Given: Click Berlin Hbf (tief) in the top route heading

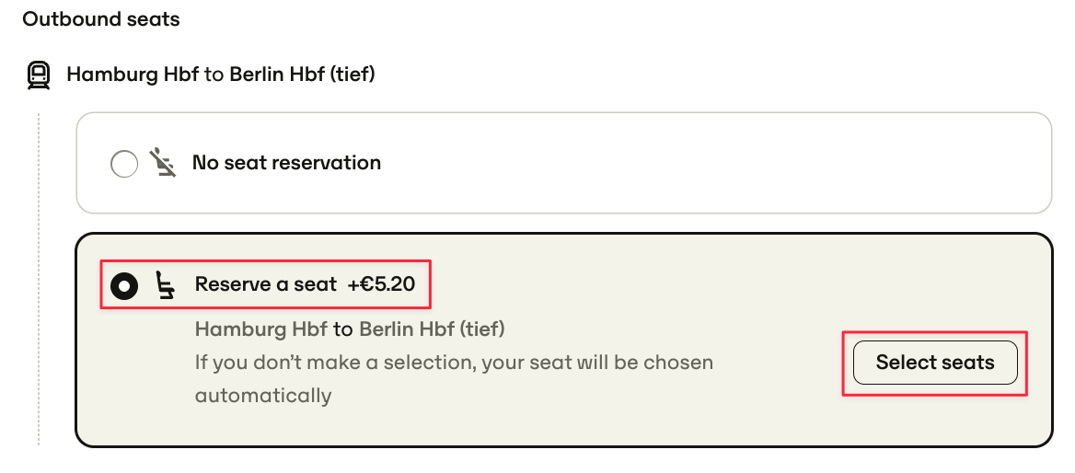Looking at the screenshot, I should (x=302, y=74).
